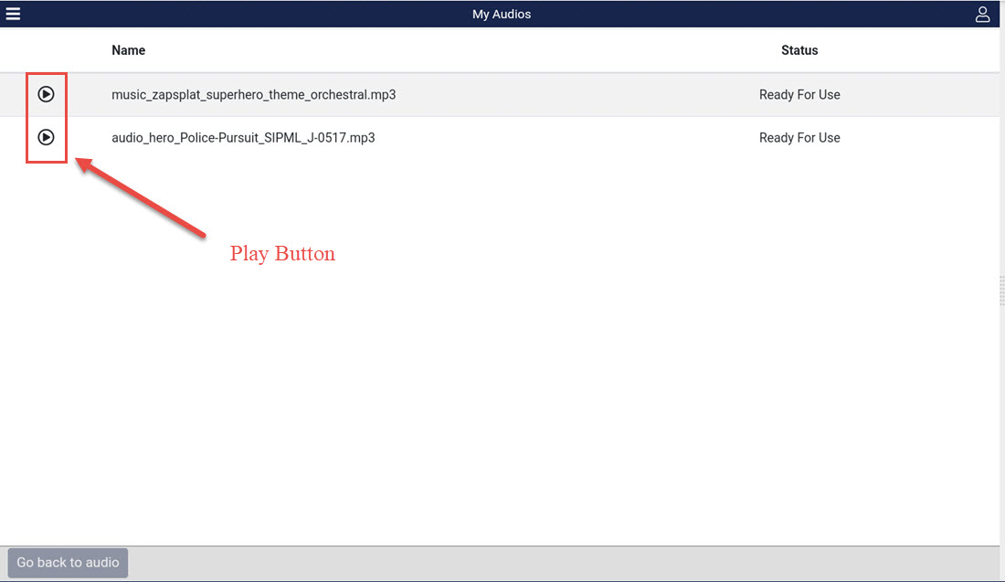The image size is (1005, 582).
Task: Select the music_zapsplat_superhero_theme_orchestral.mp3 file name
Action: [253, 94]
